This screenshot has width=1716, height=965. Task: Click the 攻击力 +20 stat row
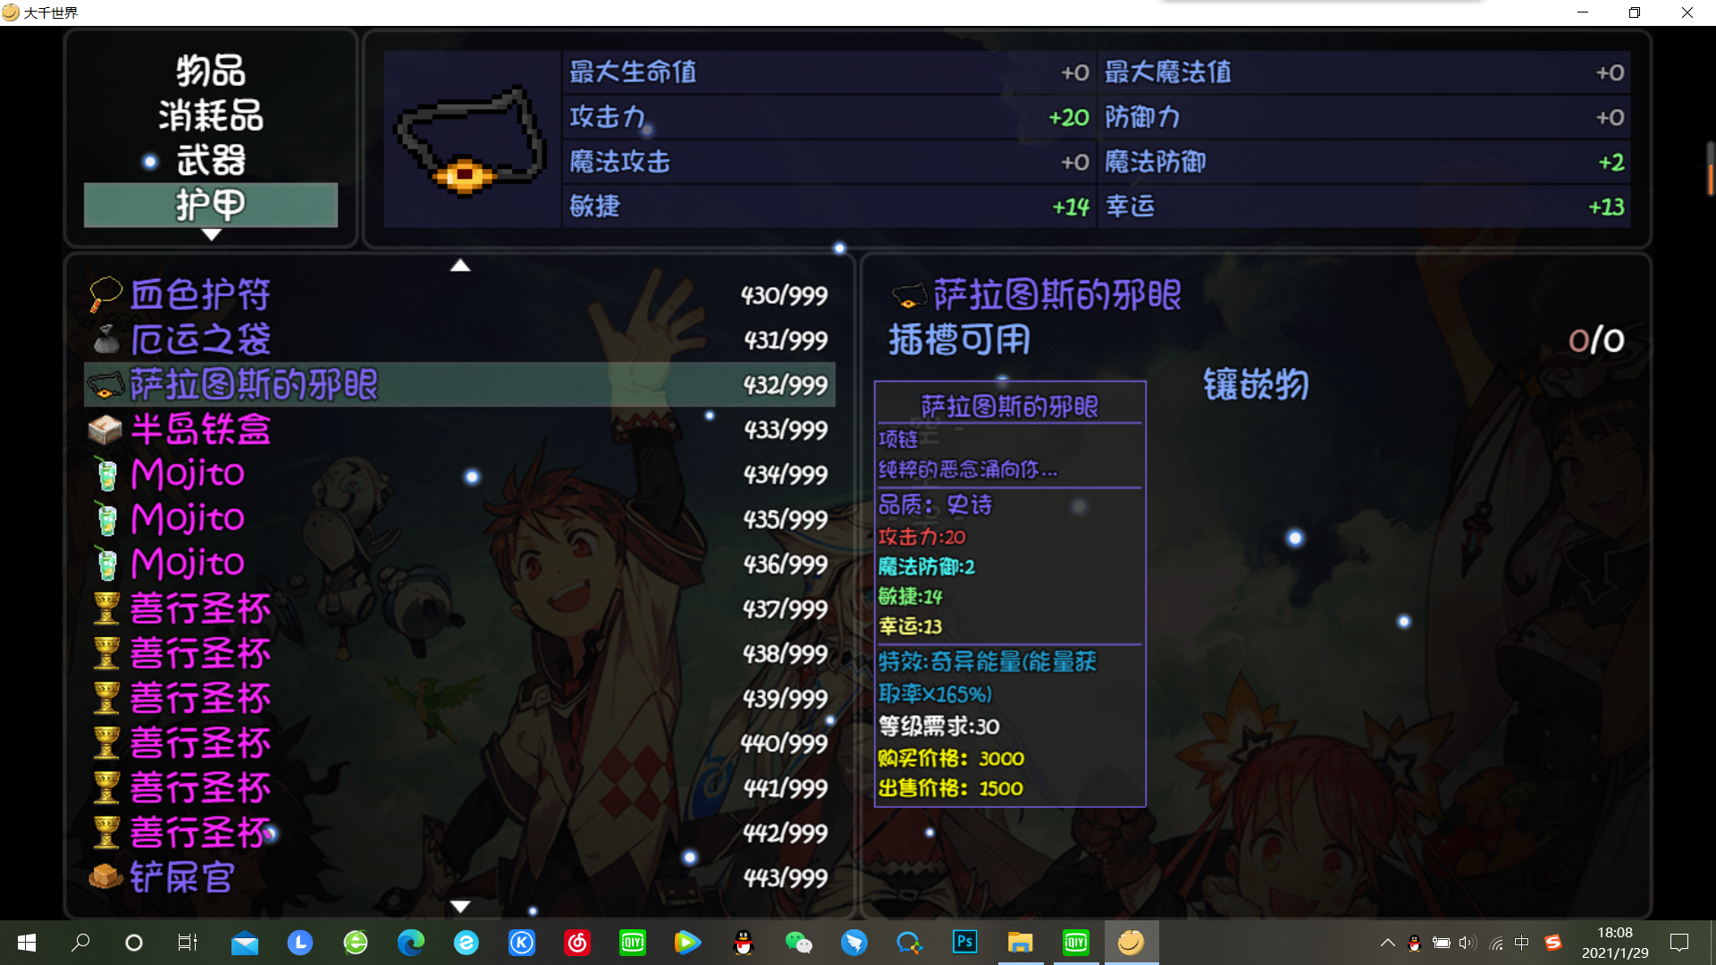click(829, 117)
